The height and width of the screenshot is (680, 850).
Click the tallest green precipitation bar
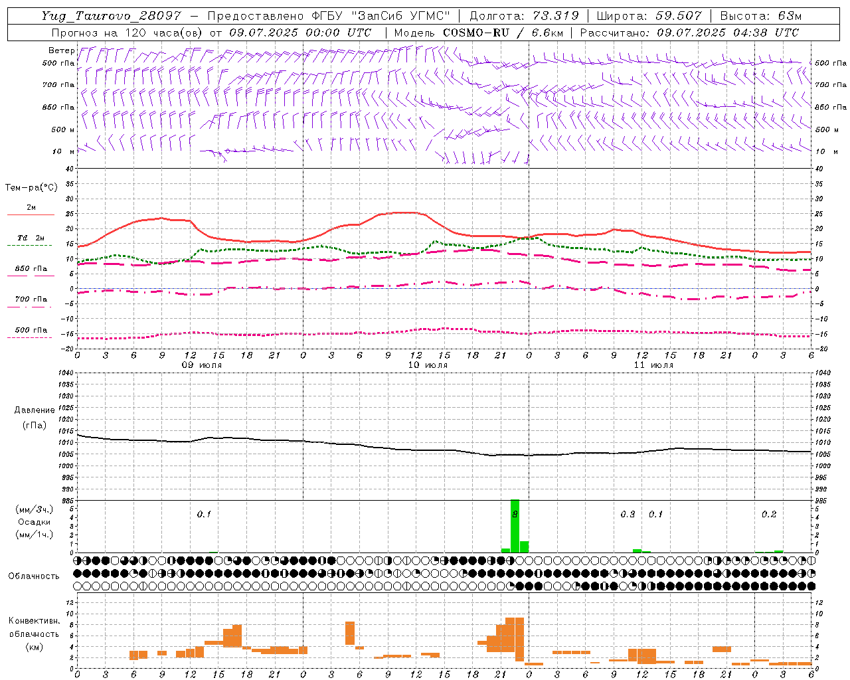pos(515,526)
